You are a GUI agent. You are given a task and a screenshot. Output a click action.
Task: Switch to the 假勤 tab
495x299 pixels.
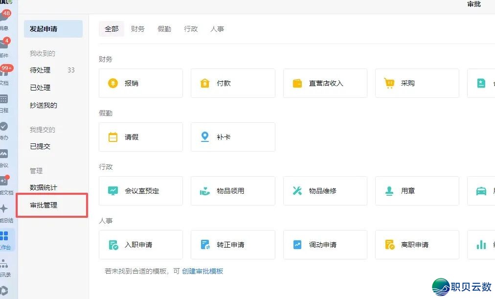coord(164,29)
